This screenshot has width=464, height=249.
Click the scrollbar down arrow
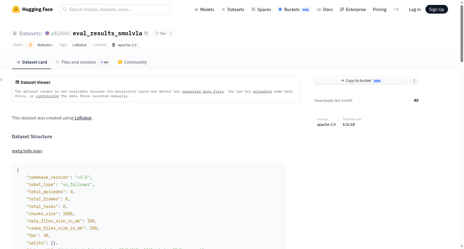click(x=462, y=246)
